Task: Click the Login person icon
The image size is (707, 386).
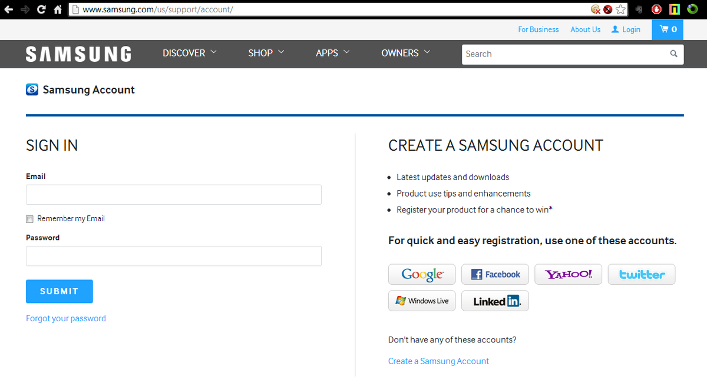Action: pos(615,29)
